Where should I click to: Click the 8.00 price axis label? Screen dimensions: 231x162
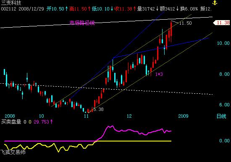(x=224, y=74)
